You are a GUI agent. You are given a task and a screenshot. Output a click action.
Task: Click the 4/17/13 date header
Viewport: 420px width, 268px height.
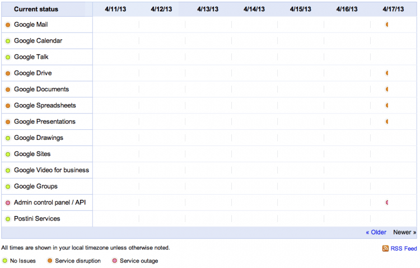(393, 9)
